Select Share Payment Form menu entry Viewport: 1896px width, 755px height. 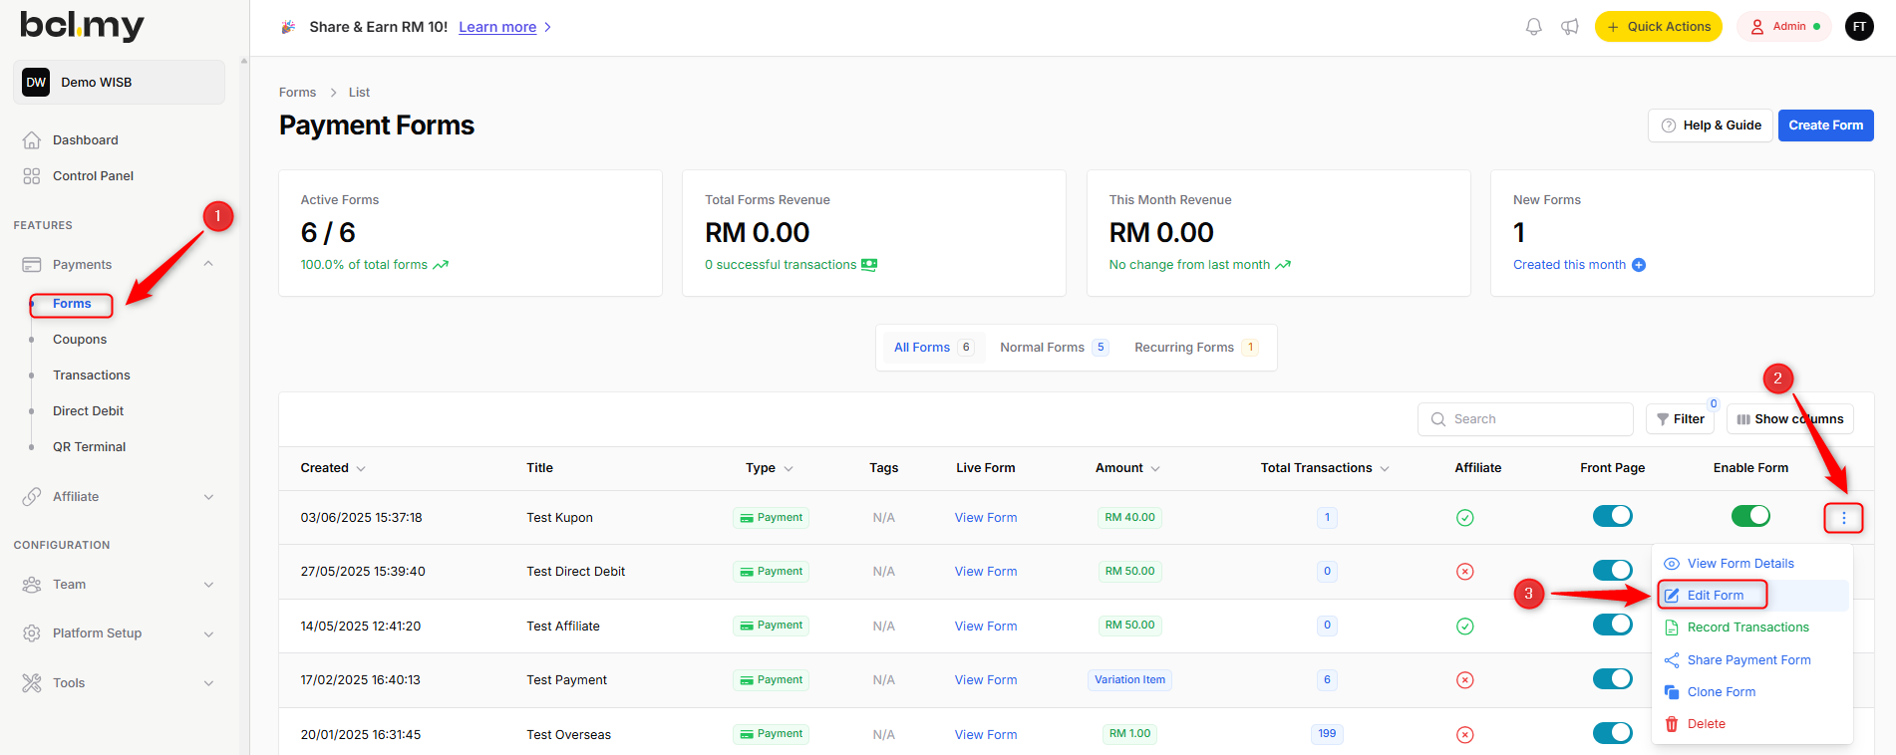(x=1753, y=660)
